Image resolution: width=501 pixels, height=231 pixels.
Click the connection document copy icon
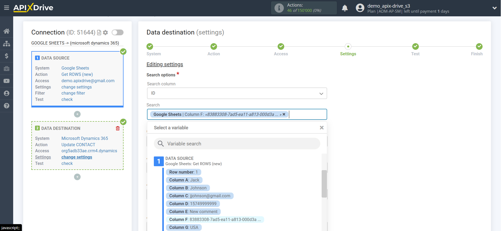99,33
